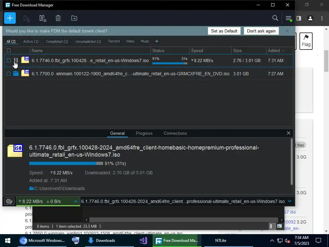The width and height of the screenshot is (329, 247).
Task: Click ISO file icon of 6.1.7746.0 row
Action: [25, 60]
